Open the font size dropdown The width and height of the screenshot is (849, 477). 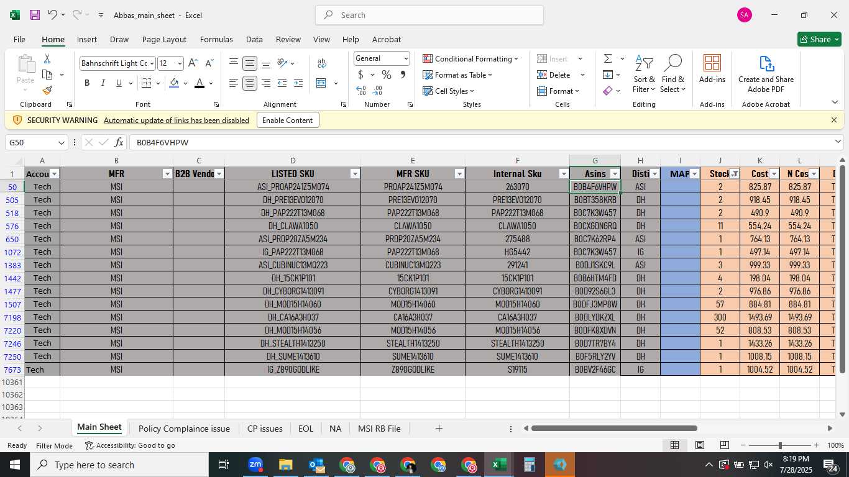click(180, 63)
